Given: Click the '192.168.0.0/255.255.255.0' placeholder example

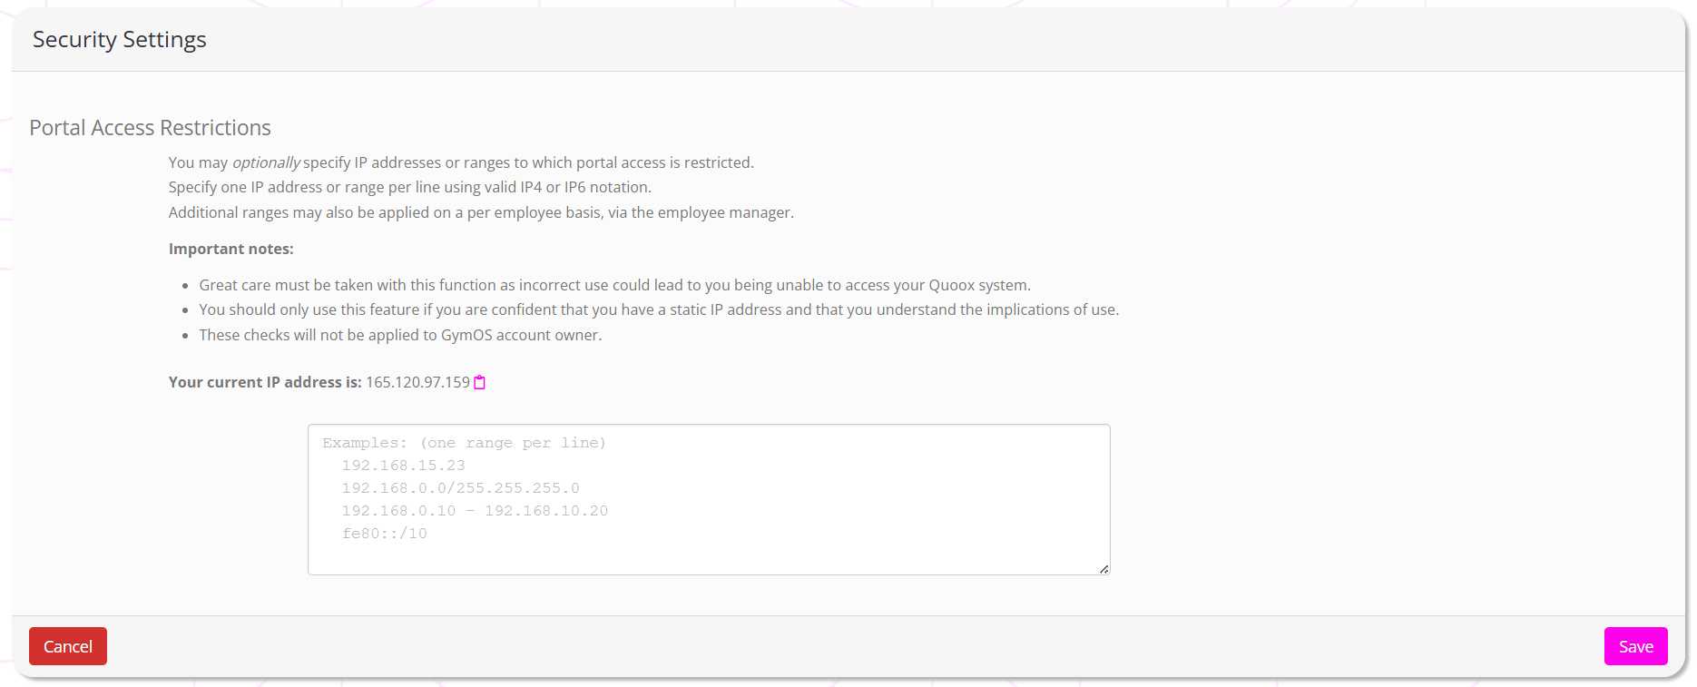Looking at the screenshot, I should [460, 488].
